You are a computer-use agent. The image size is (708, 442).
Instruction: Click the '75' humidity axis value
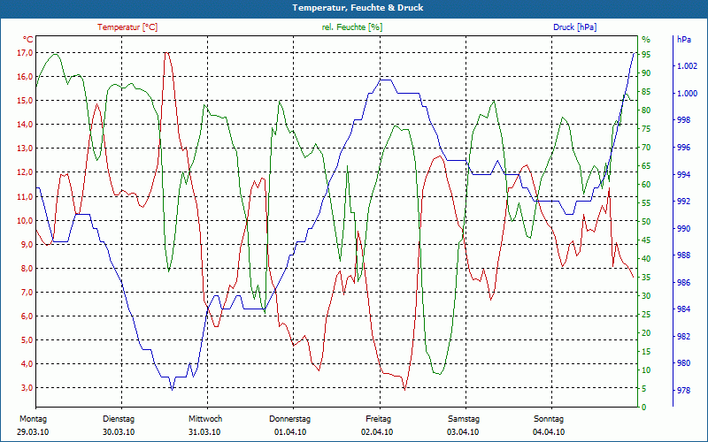point(646,128)
